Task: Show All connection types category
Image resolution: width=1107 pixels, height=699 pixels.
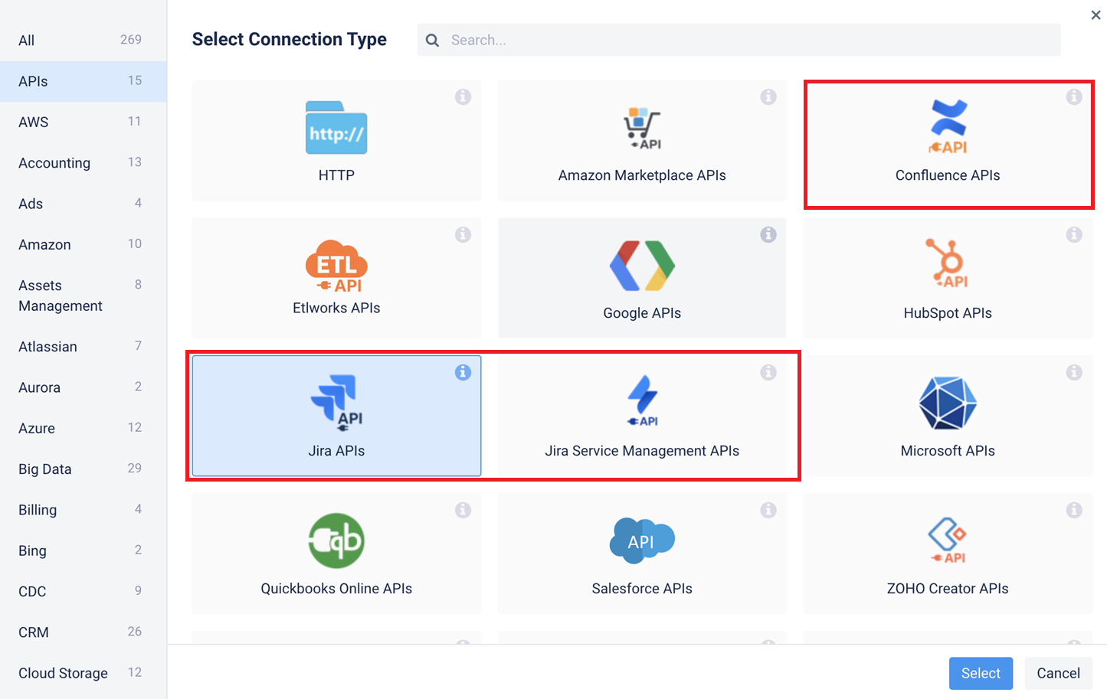Action: click(83, 41)
